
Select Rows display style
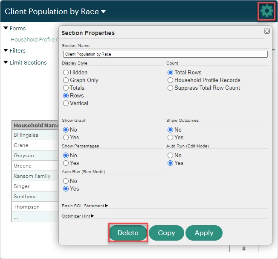[x=66, y=95]
